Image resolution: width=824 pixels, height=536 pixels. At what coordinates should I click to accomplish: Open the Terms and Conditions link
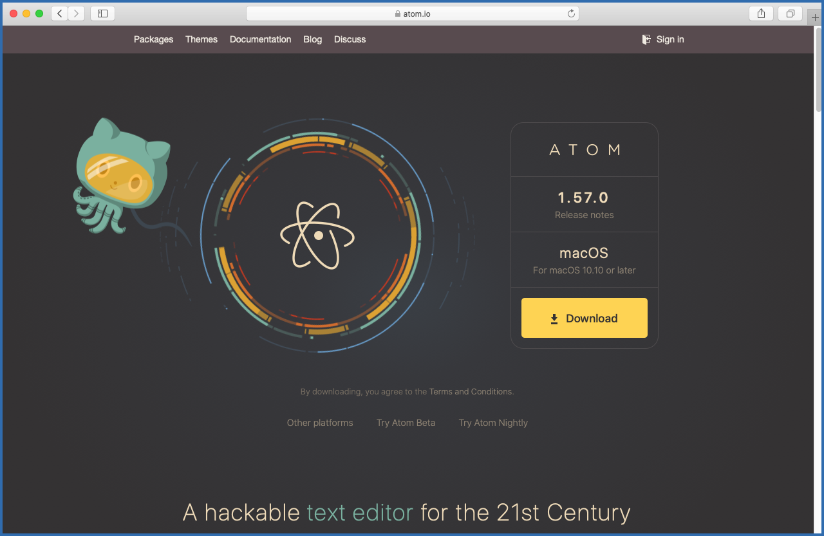pyautogui.click(x=470, y=391)
